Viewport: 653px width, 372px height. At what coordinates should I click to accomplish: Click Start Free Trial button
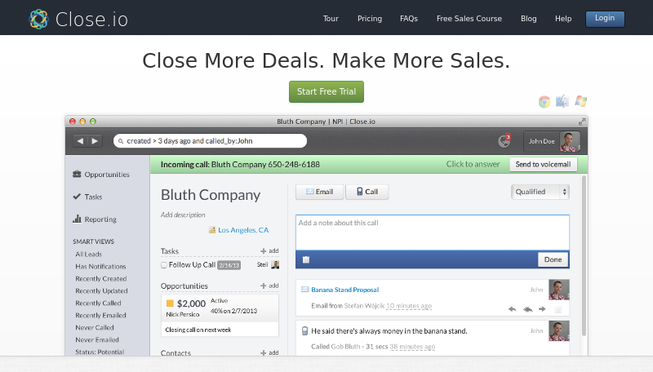tap(326, 91)
